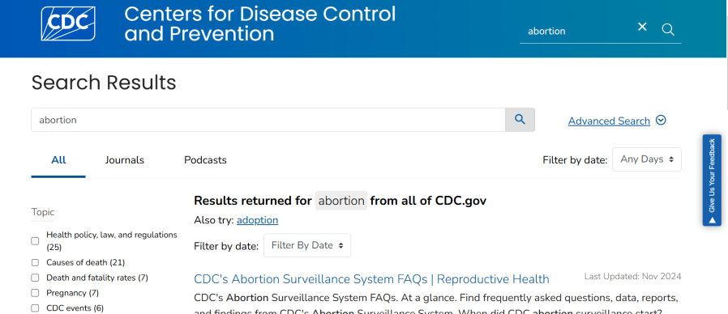This screenshot has height=314, width=728.
Task: Switch to the Podcasts tab
Action: (205, 160)
